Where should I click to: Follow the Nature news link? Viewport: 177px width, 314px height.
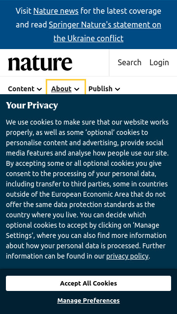pyautogui.click(x=56, y=11)
